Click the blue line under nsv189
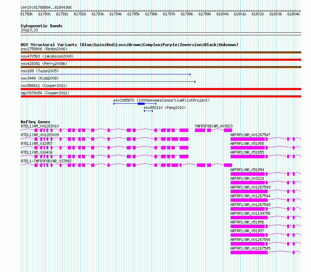The image size is (311, 272). point(106,74)
